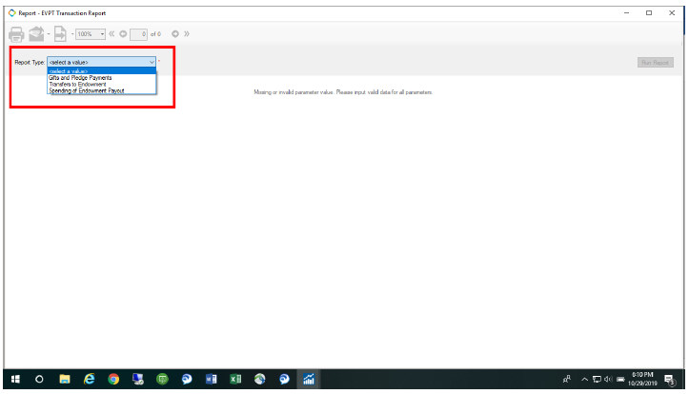The width and height of the screenshot is (689, 394).
Task: Pick Spending of Endowment Payout option
Action: (x=86, y=90)
